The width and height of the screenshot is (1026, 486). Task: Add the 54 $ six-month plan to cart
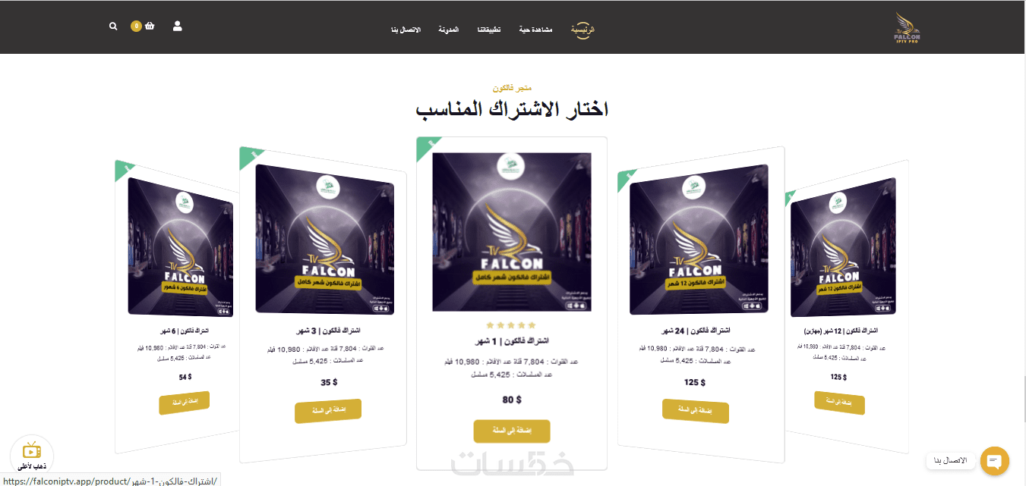(x=184, y=403)
